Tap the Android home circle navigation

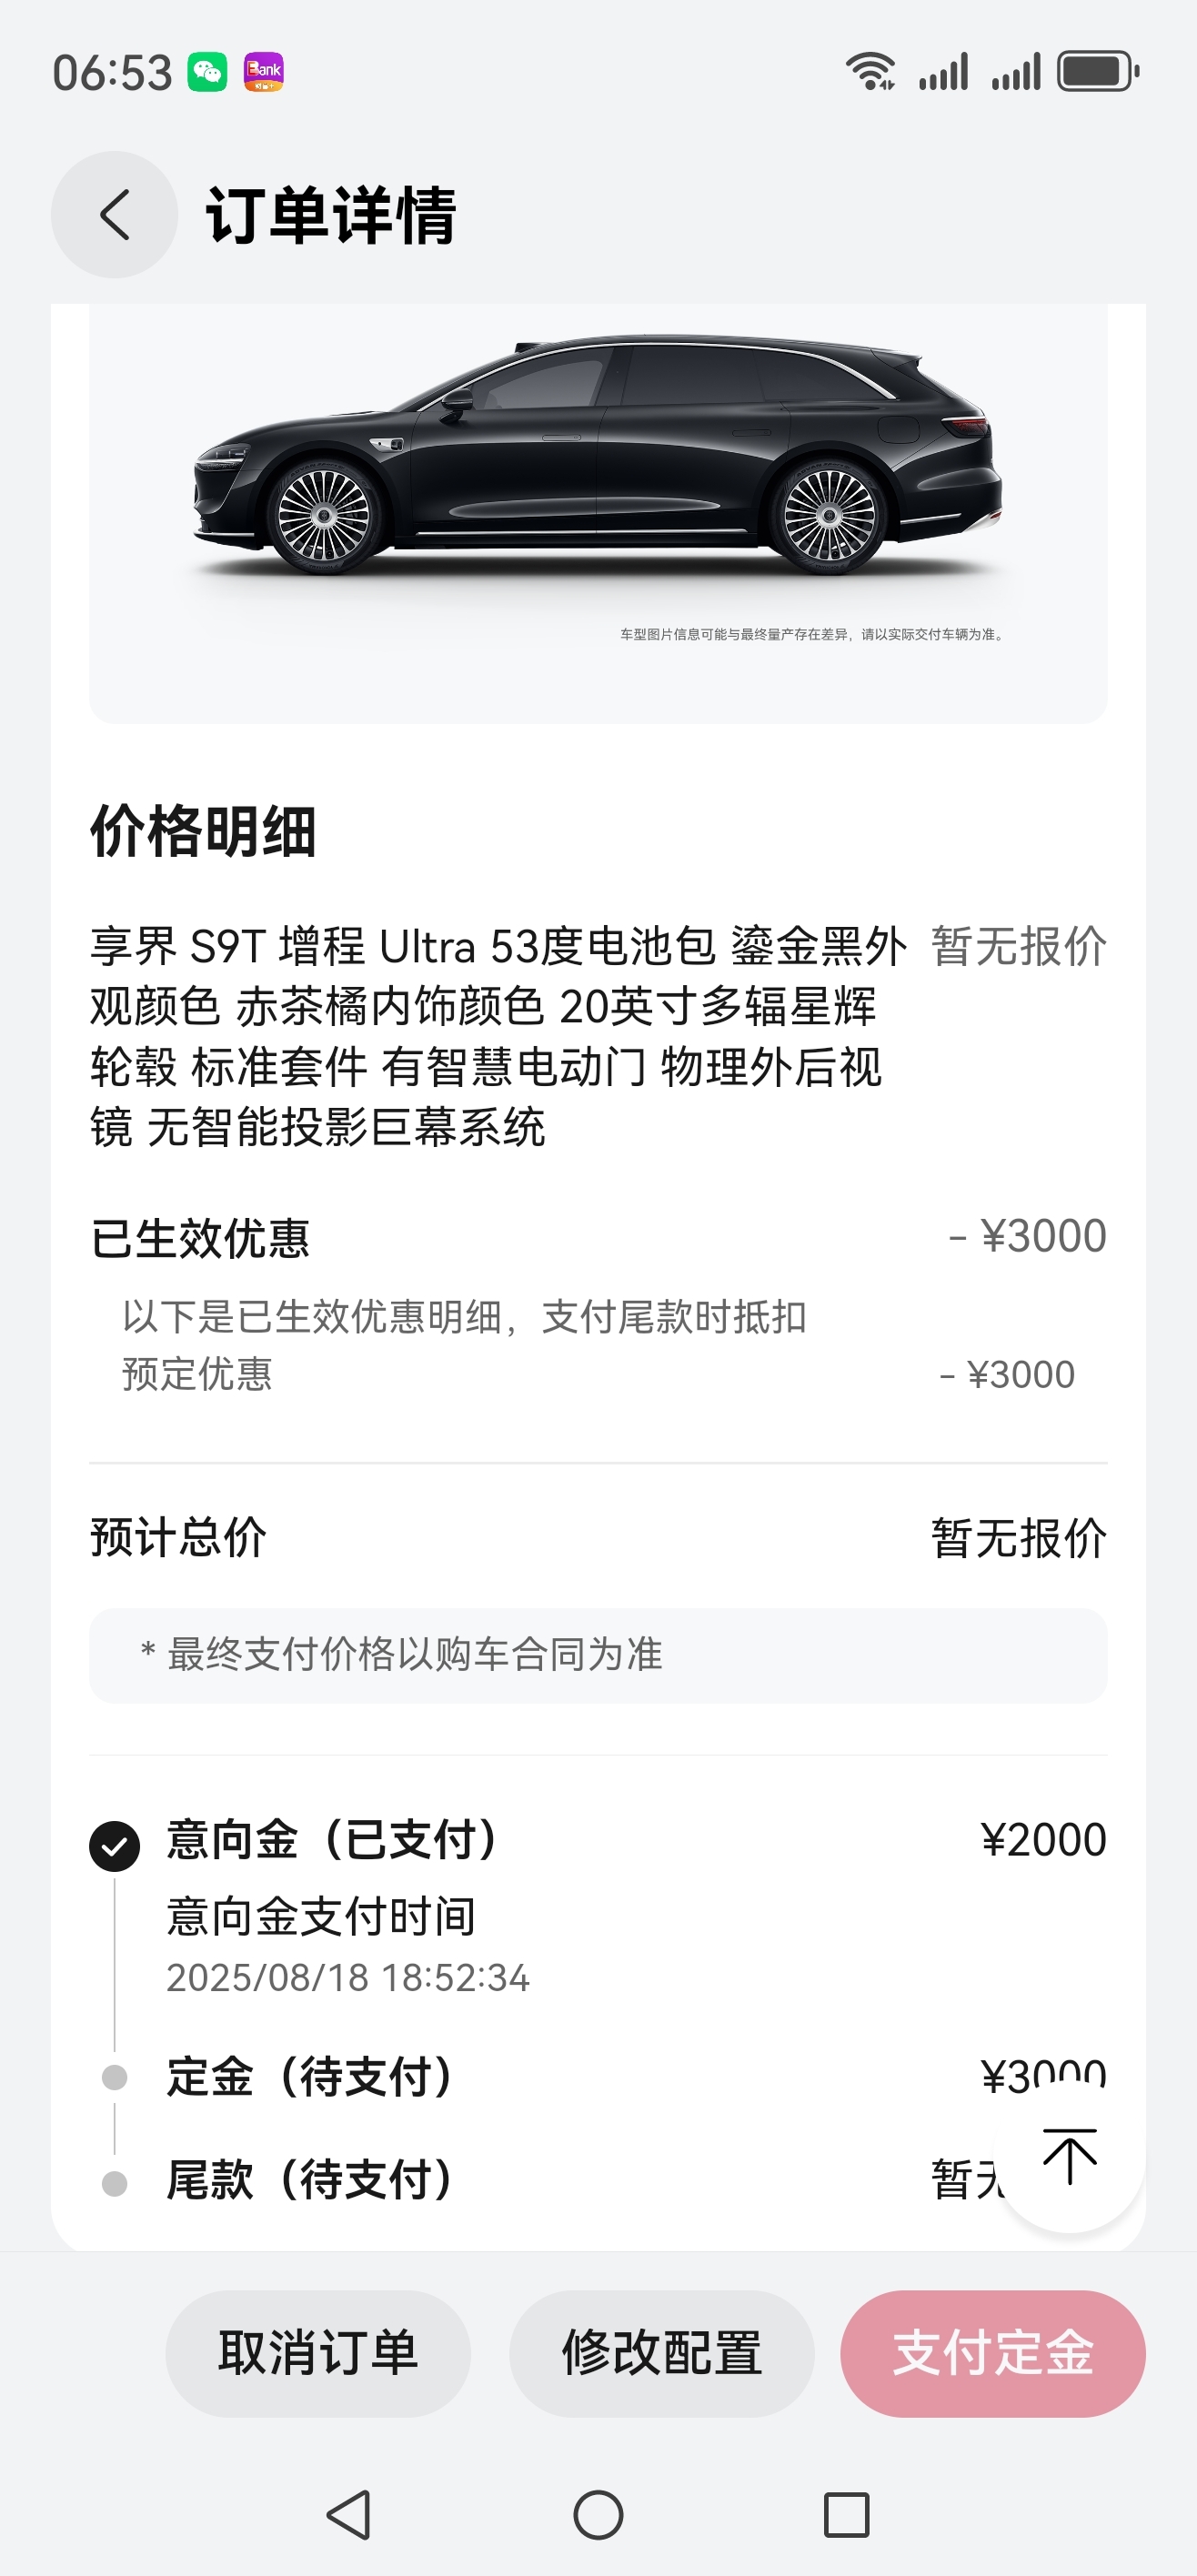pyautogui.click(x=598, y=2514)
